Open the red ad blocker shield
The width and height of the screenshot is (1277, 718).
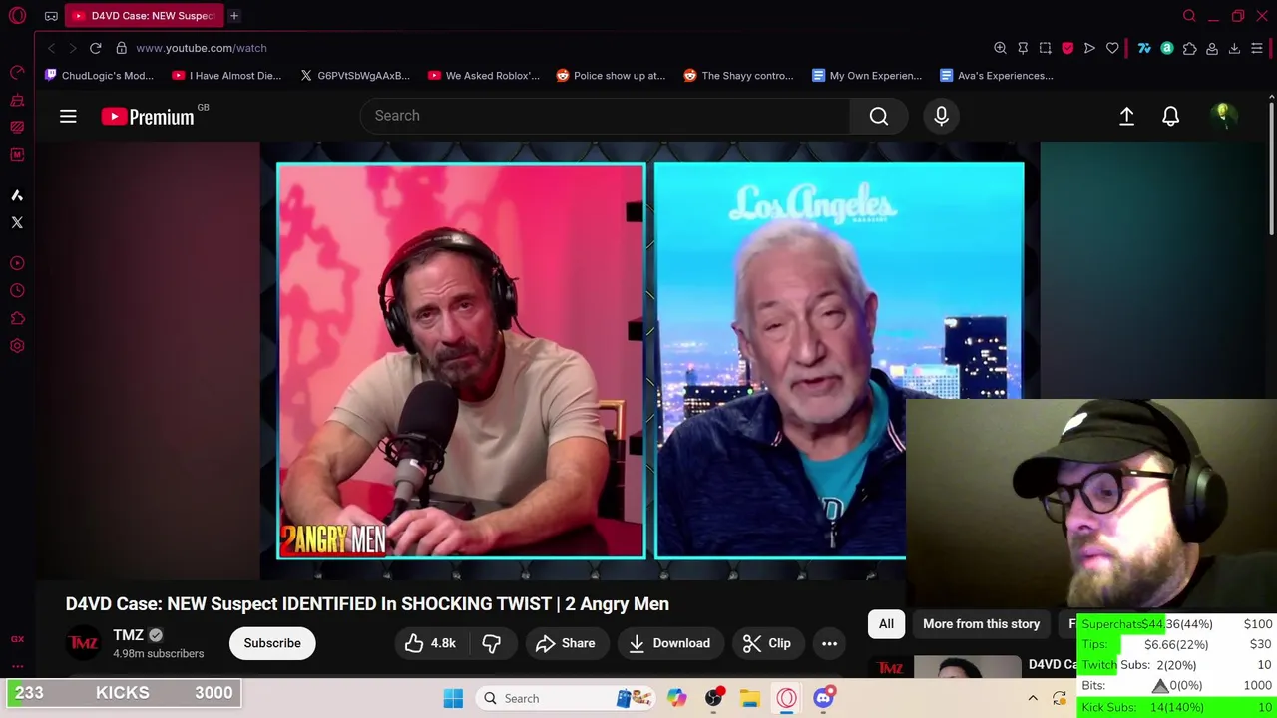click(1067, 48)
